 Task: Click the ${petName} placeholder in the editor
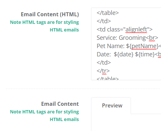point(142,46)
